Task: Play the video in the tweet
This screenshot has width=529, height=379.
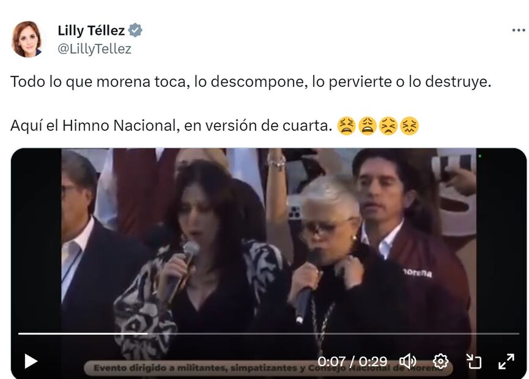Action: tap(31, 361)
